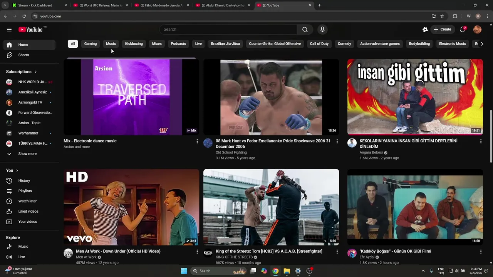Open more options for KEKOLARIN video
This screenshot has height=277, width=493.
click(481, 142)
